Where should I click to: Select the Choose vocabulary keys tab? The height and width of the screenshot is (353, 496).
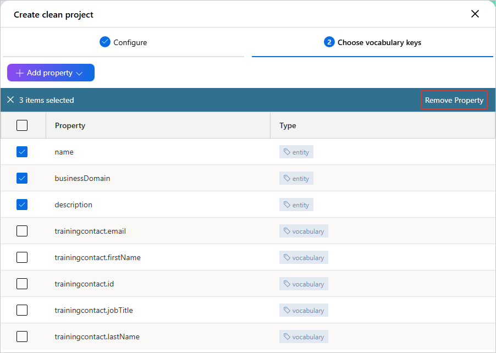coord(372,42)
